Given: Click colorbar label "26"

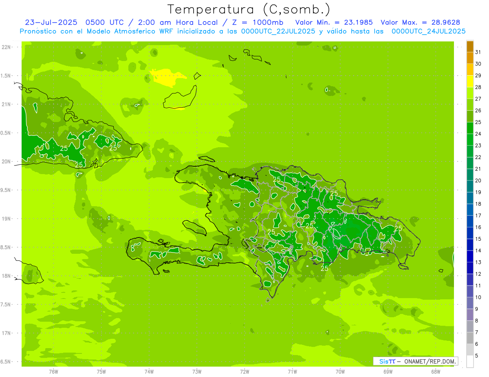Looking at the screenshot, I should tap(478, 111).
